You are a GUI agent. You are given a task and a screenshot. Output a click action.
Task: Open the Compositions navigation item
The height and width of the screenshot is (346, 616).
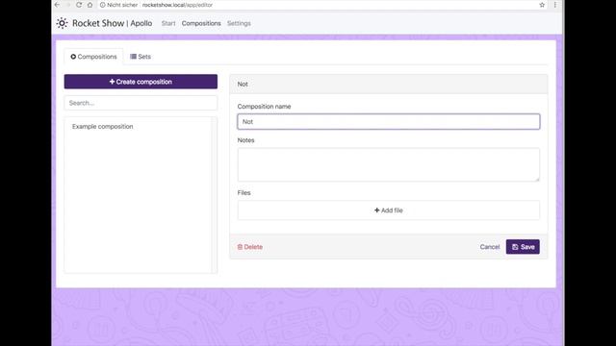[201, 23]
